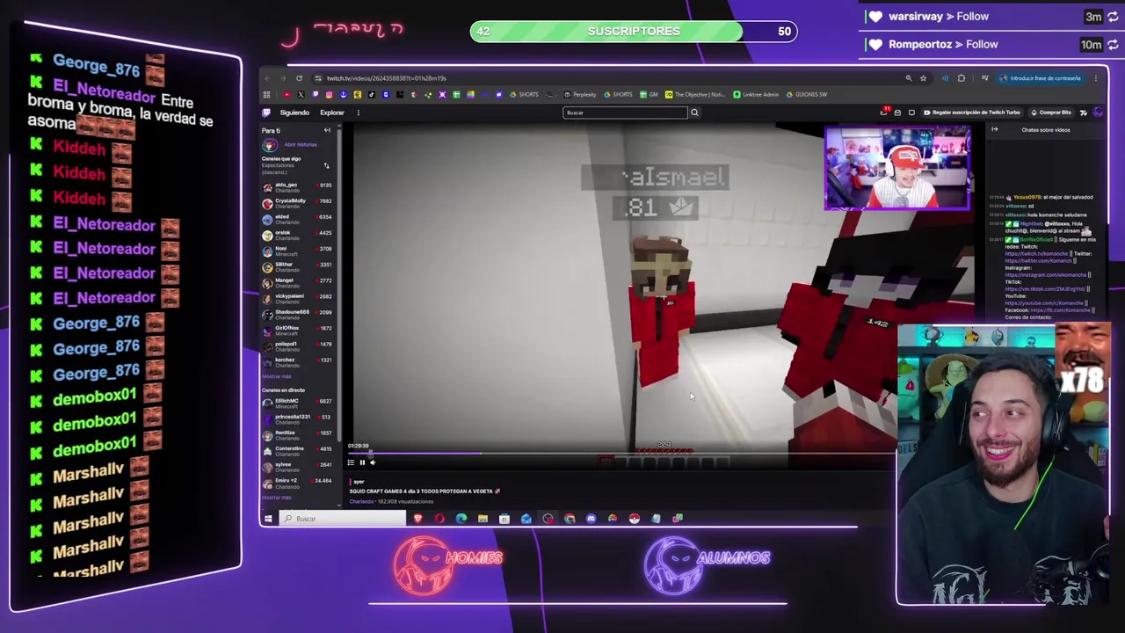Open the TikTok bookmark icon
This screenshot has height=633, width=1125.
click(x=371, y=94)
